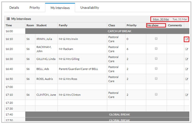This screenshot has height=124, width=193.
Task: Click the empty 17:00 time slot row
Action: [97, 87]
